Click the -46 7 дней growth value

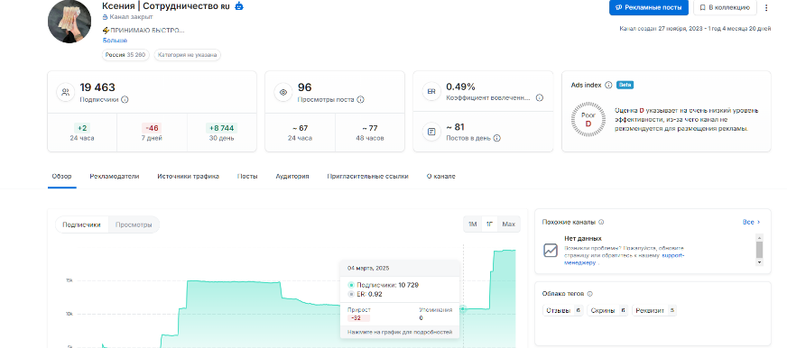point(153,128)
